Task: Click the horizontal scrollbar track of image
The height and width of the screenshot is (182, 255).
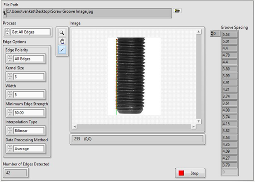Action: coord(134,127)
